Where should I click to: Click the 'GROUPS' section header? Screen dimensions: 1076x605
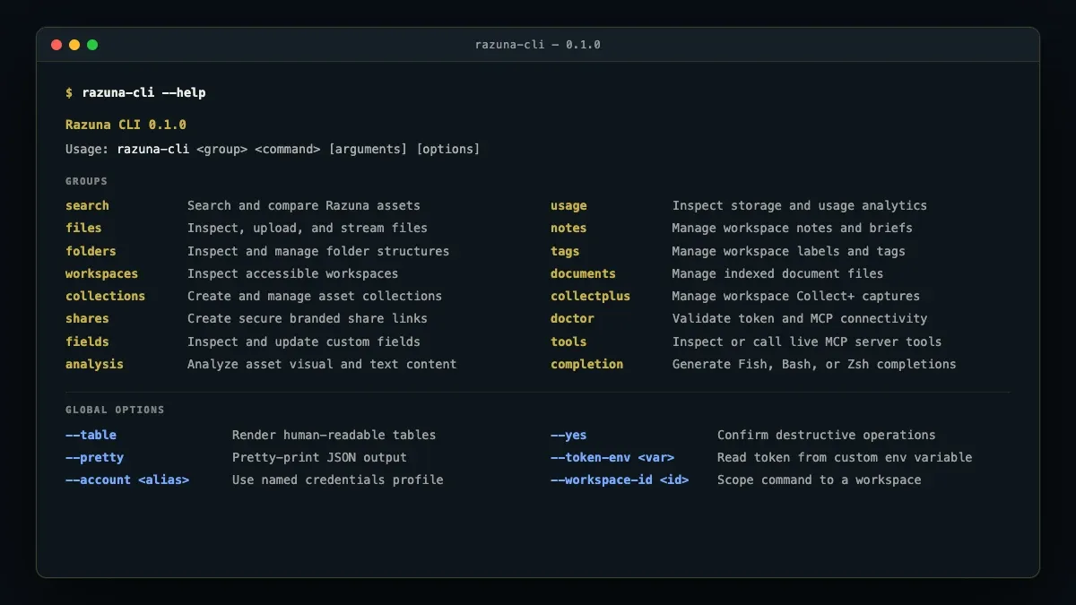[86, 182]
